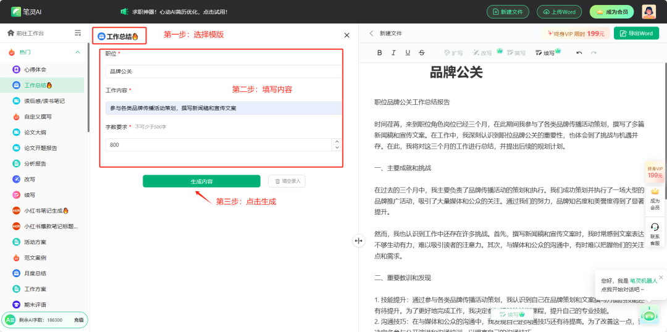Viewport: 667px width, 332px height.
Task: Close the template form panel
Action: [346, 35]
